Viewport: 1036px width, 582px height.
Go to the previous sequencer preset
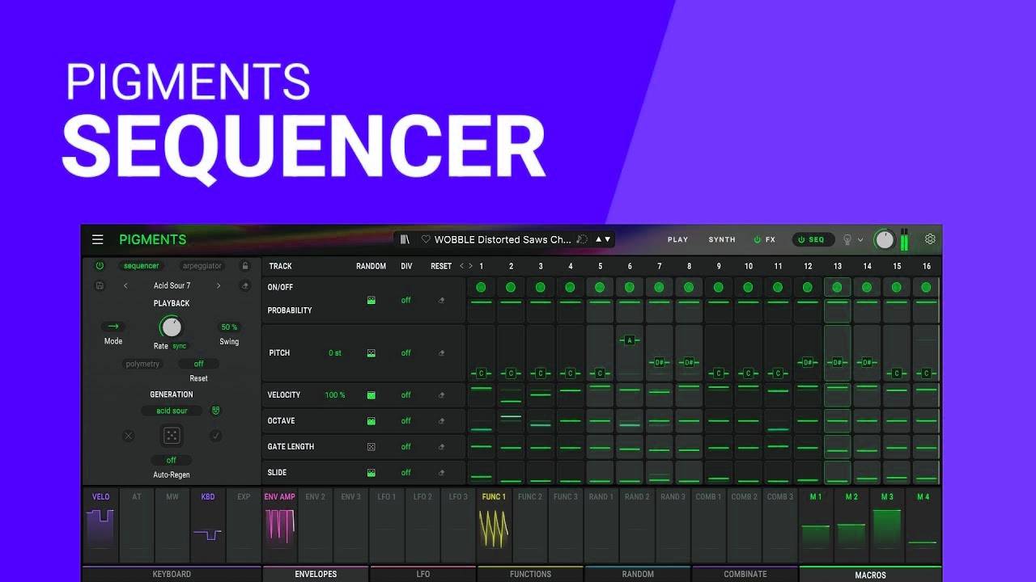tap(125, 285)
